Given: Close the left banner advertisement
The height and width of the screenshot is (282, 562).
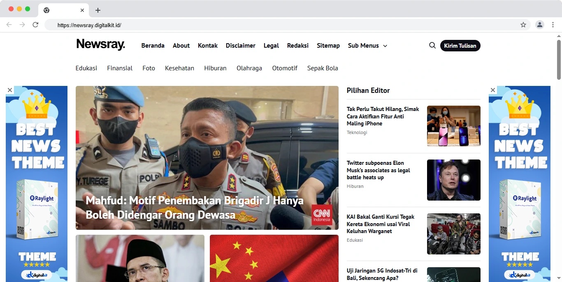Looking at the screenshot, I should (x=10, y=90).
